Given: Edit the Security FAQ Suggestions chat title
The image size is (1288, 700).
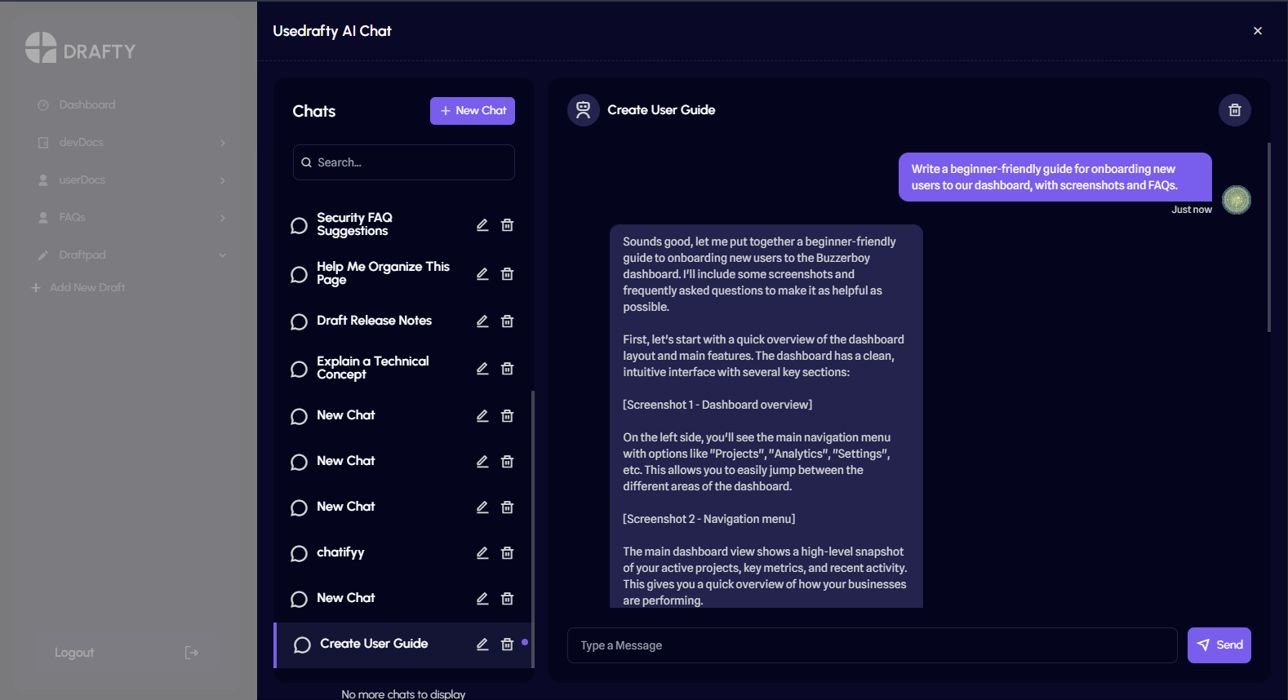Looking at the screenshot, I should 482,225.
